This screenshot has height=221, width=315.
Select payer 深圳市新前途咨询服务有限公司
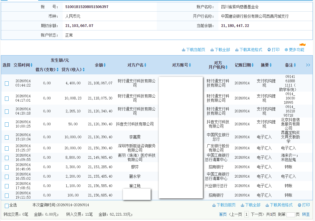pyautogui.click(x=137, y=148)
